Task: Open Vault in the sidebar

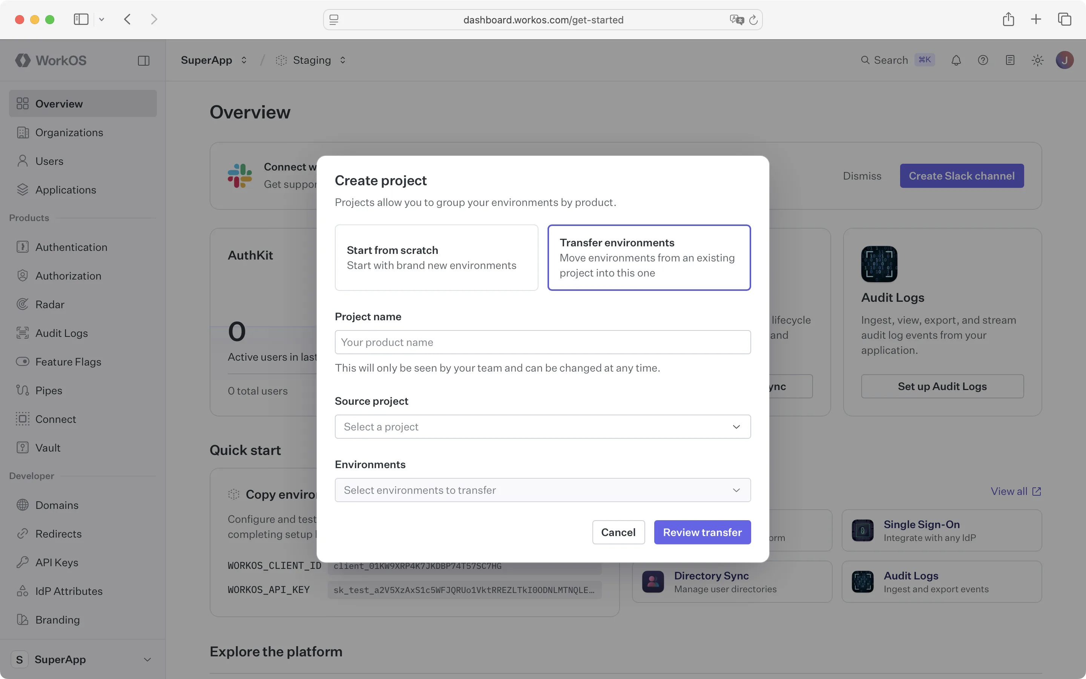Action: 83,447
